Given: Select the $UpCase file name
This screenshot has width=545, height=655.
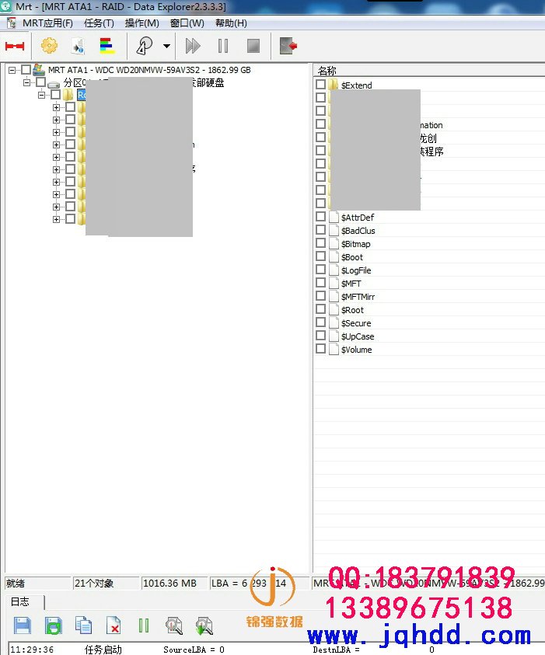Looking at the screenshot, I should [x=358, y=336].
